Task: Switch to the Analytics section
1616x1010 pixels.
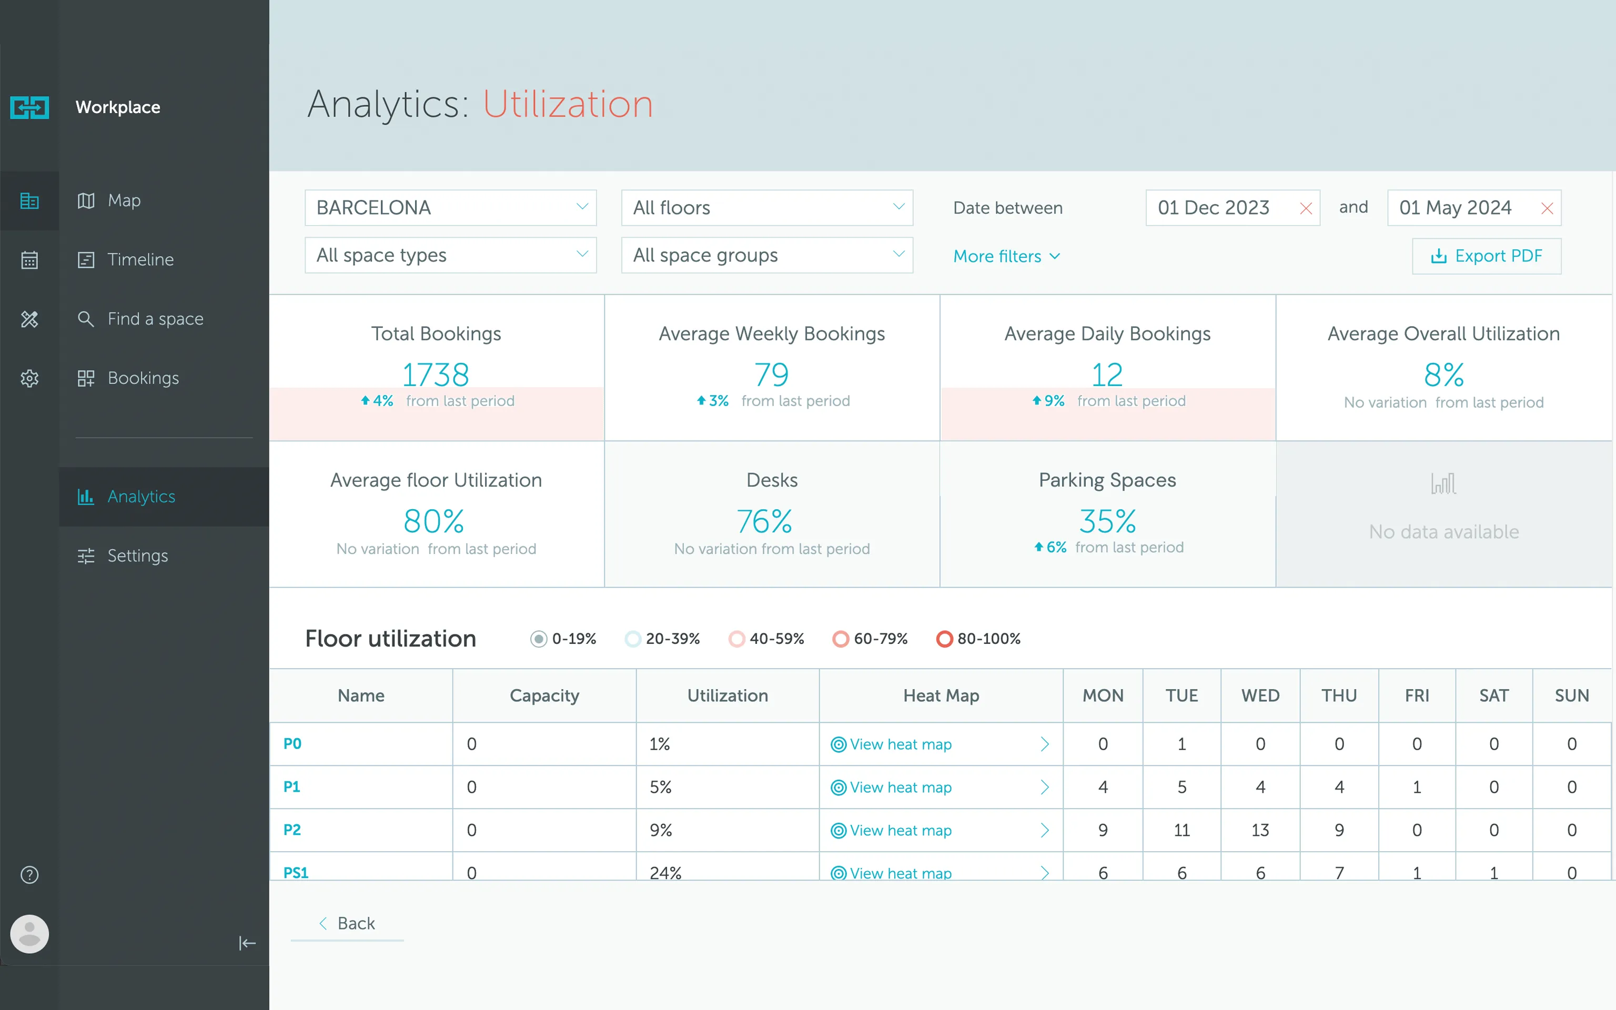Action: point(141,496)
